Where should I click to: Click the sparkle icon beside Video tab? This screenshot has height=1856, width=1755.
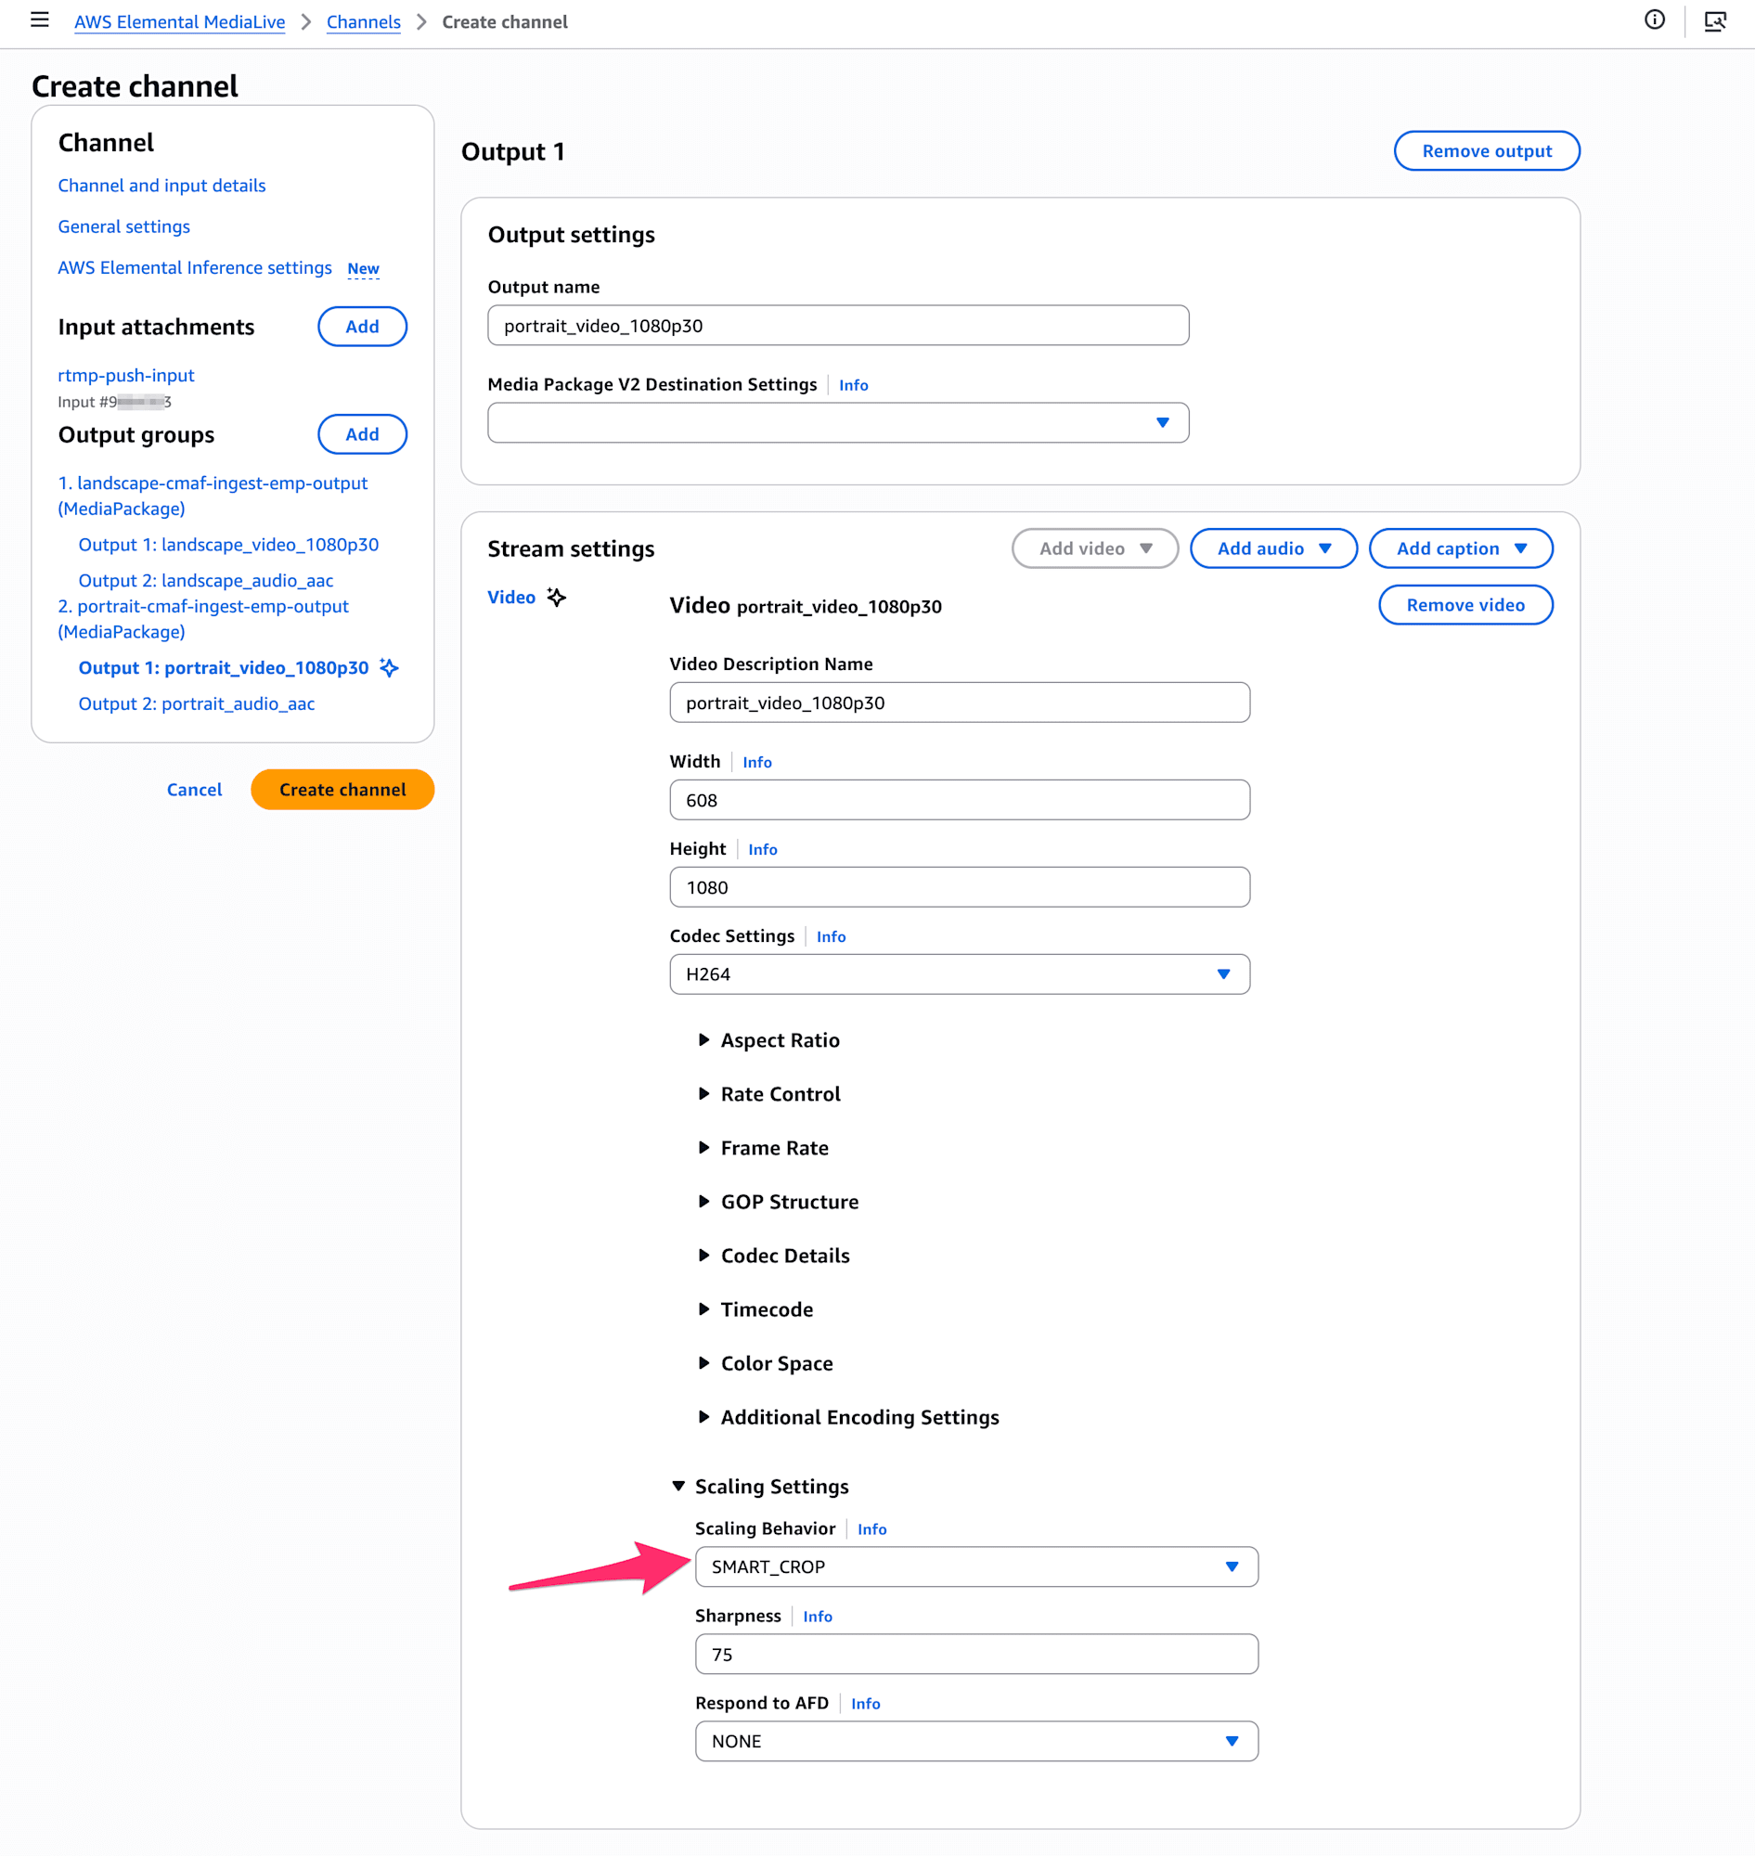coord(557,597)
